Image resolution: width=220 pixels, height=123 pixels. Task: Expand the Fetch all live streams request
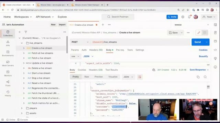pos(24,53)
